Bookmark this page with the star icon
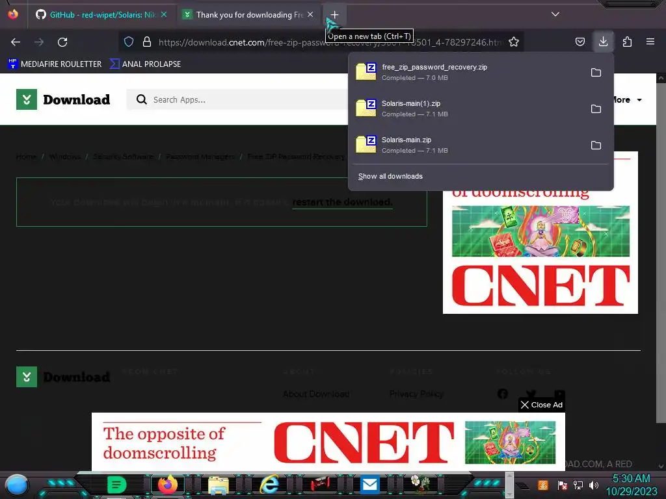666x499 pixels. tap(514, 42)
